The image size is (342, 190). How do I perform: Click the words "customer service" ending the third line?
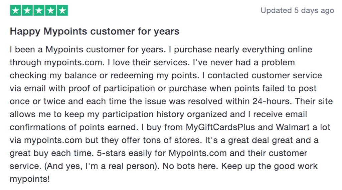pyautogui.click(x=287, y=76)
